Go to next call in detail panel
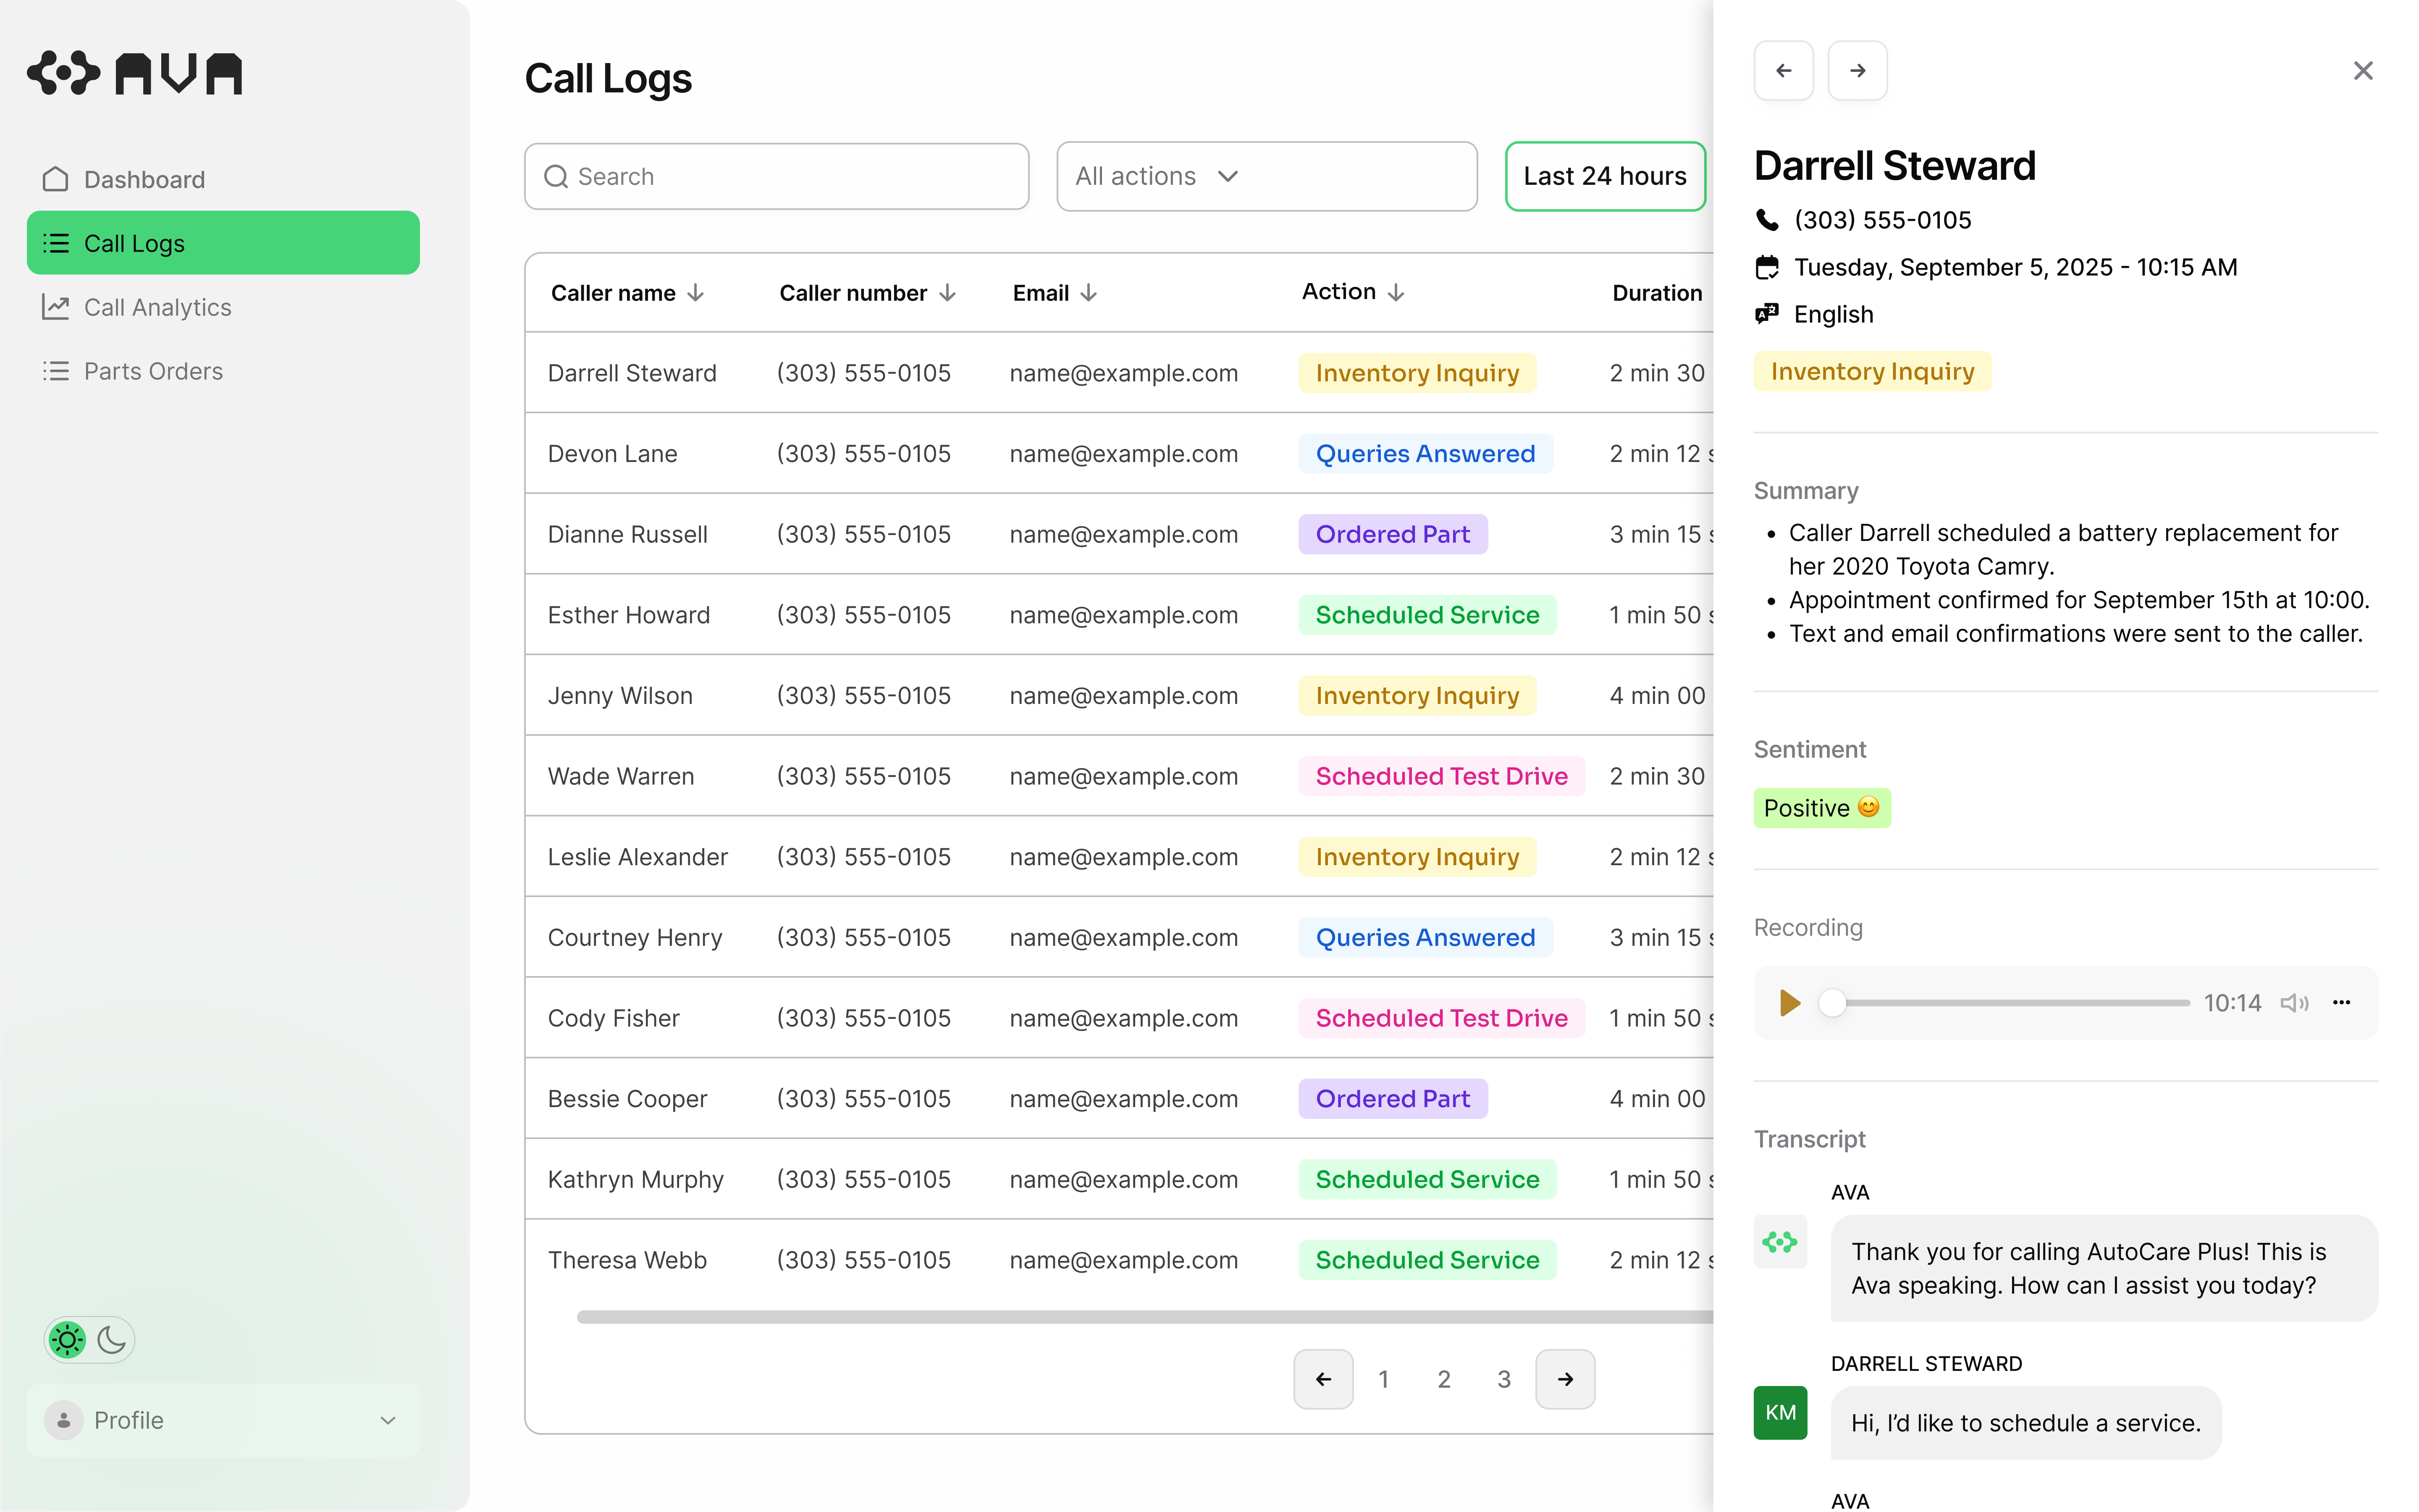This screenshot has height=1512, width=2419. 1857,70
